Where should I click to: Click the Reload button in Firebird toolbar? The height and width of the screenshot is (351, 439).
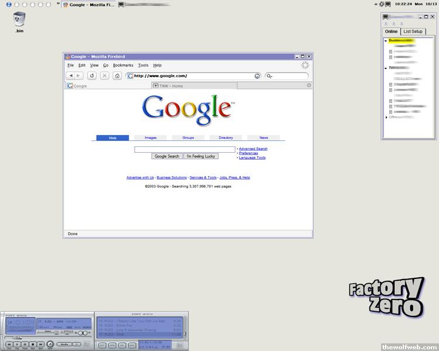92,75
